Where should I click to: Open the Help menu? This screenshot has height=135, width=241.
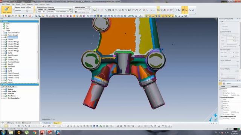48,4
